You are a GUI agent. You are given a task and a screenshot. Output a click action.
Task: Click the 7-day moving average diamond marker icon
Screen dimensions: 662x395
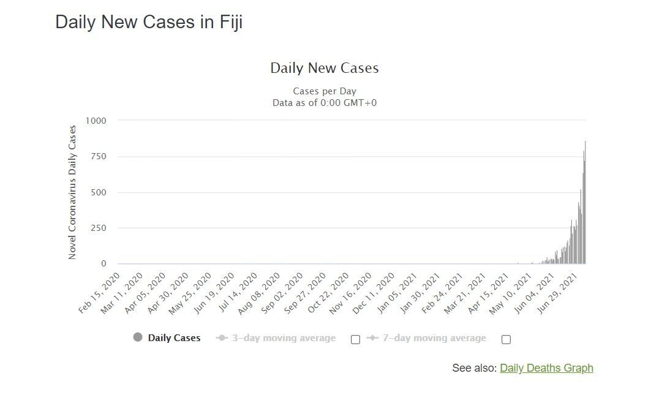[x=372, y=338]
